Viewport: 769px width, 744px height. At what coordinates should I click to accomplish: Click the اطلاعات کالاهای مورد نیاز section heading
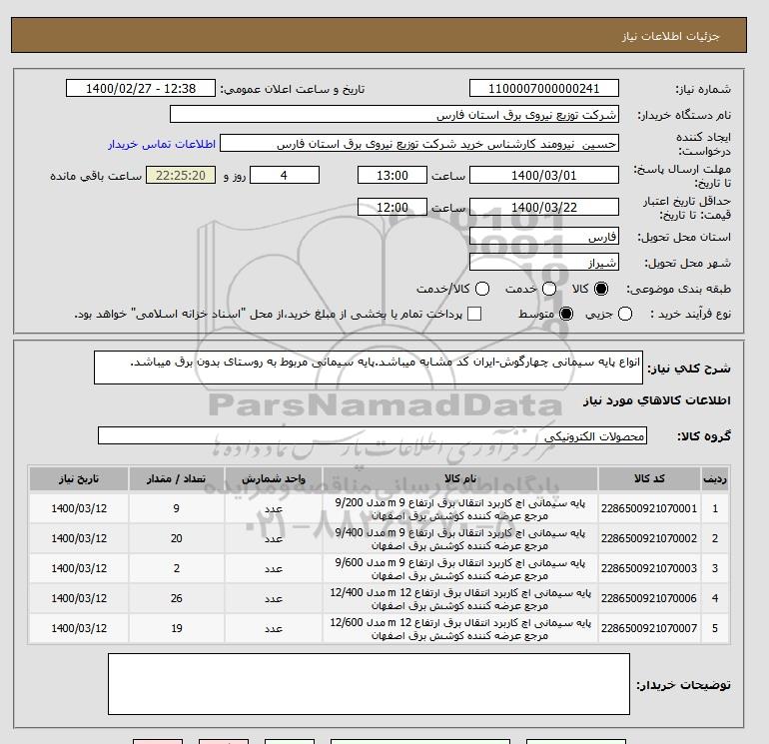[656, 400]
